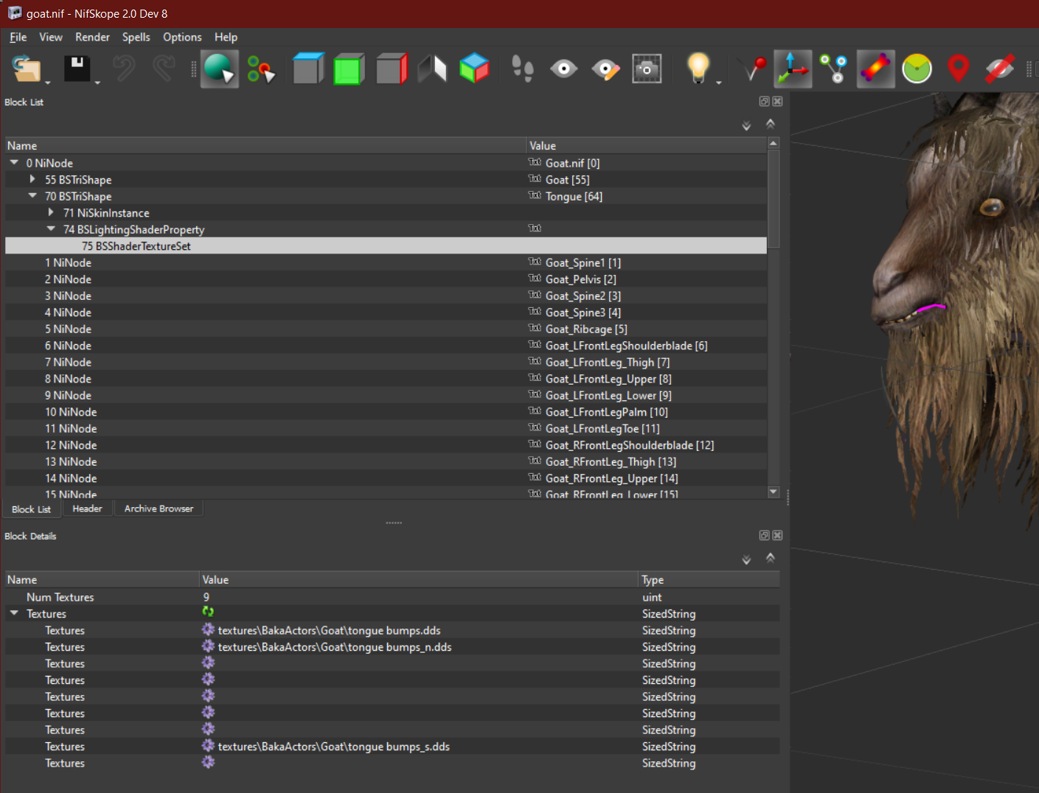Click the footprints walk-mode icon
Screen dimensions: 1039x793
(x=523, y=69)
